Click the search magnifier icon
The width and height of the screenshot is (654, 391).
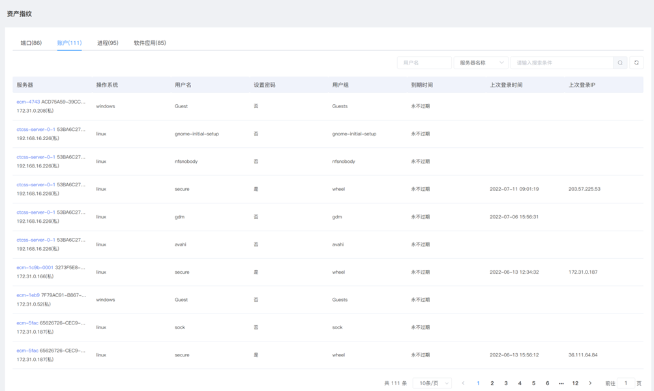pyautogui.click(x=620, y=63)
